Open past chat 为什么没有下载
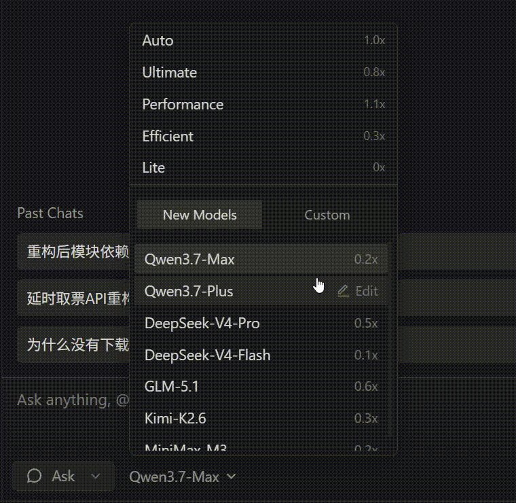This screenshot has width=516, height=503. (74, 345)
